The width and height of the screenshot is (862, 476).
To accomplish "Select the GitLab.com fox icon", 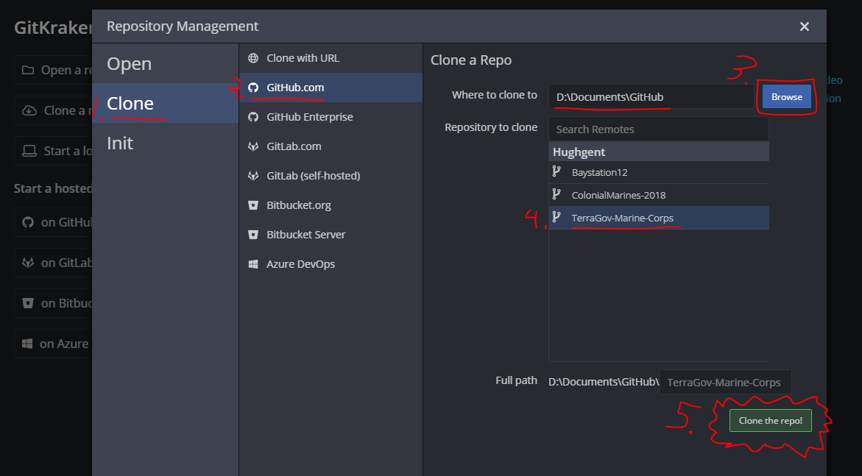I will 253,146.
